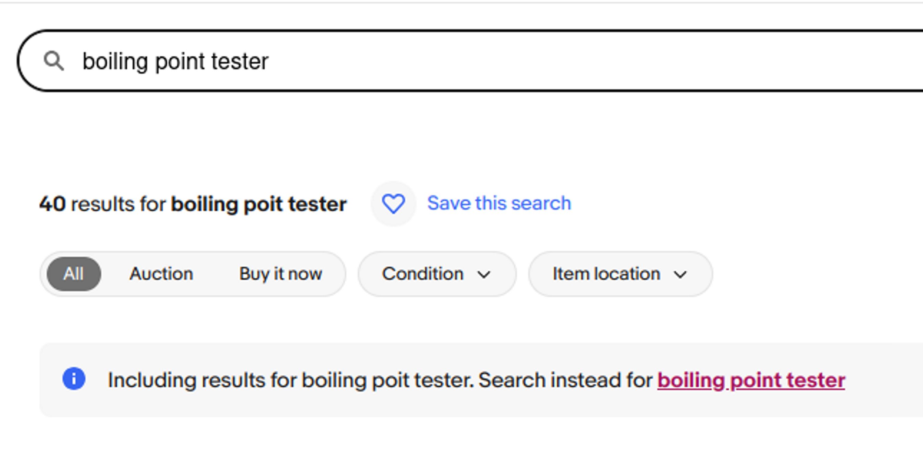Click the magnifying glass search icon

(54, 61)
